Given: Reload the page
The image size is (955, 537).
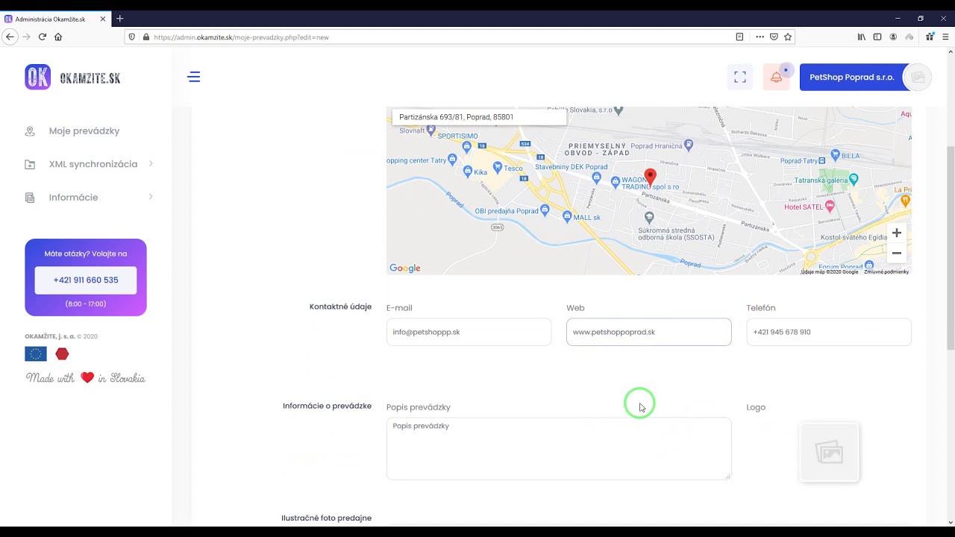Looking at the screenshot, I should (x=43, y=37).
